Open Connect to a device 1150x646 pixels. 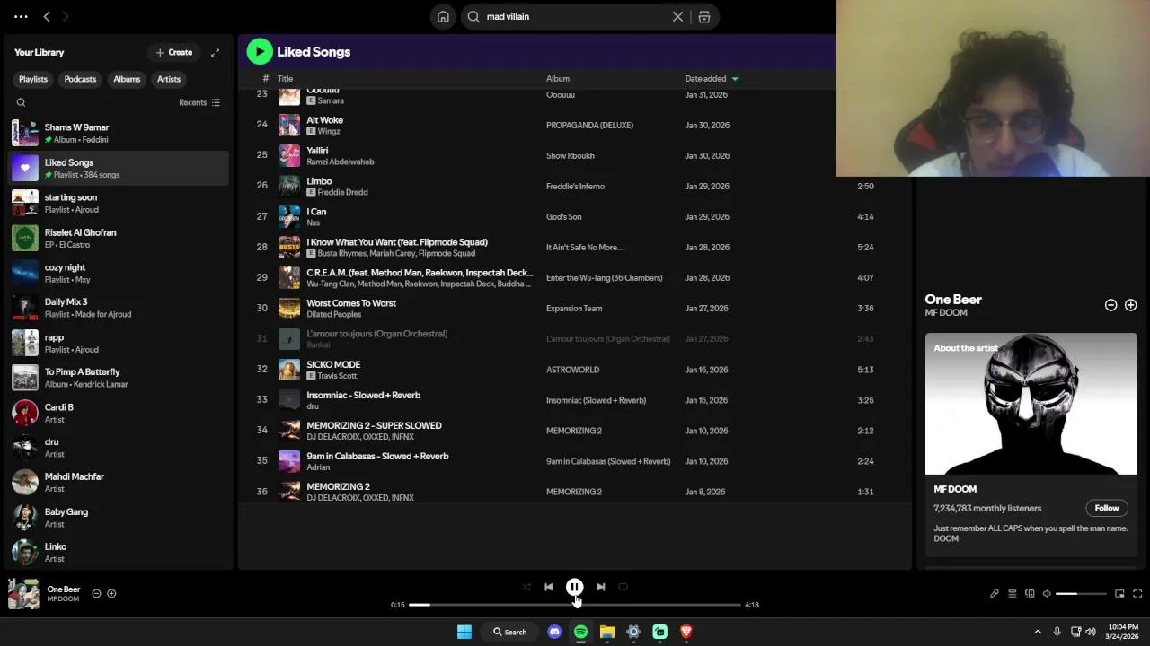pyautogui.click(x=1030, y=593)
